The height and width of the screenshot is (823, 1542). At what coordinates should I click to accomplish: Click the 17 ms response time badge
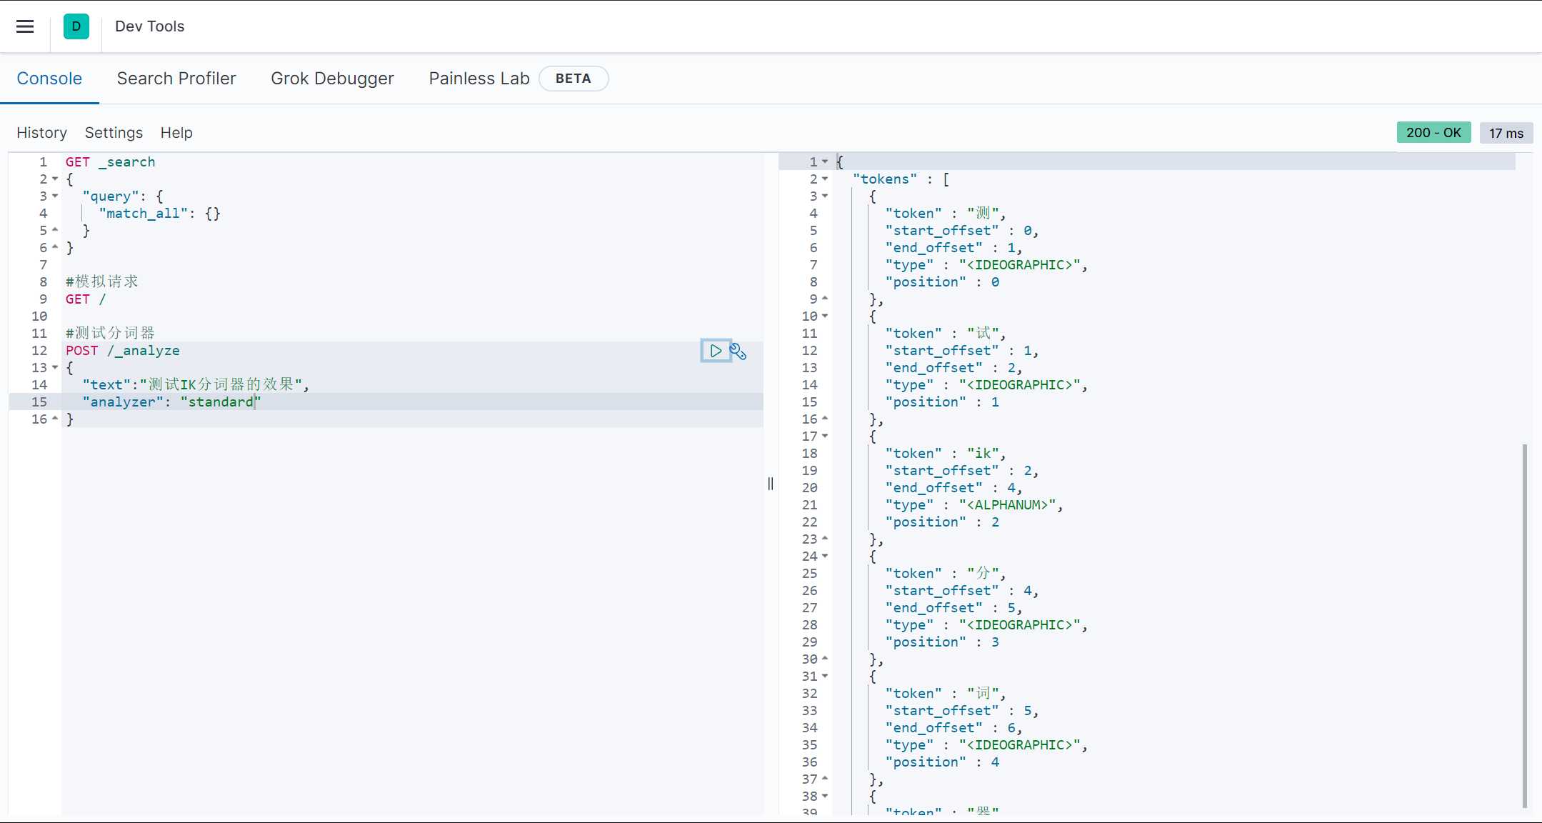pyautogui.click(x=1506, y=133)
